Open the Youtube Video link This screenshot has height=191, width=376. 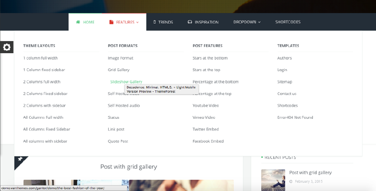pos(206,105)
